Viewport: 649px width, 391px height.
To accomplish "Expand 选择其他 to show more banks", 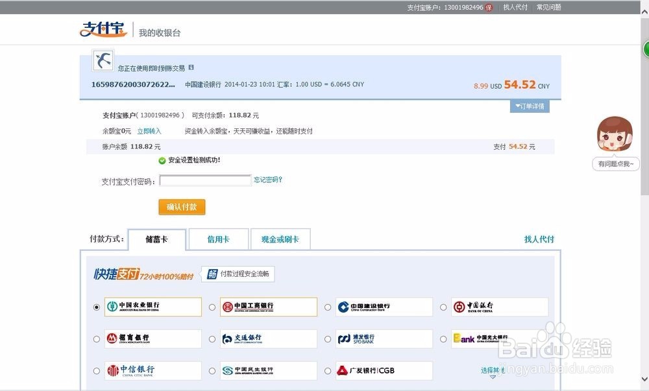I will pos(492,371).
